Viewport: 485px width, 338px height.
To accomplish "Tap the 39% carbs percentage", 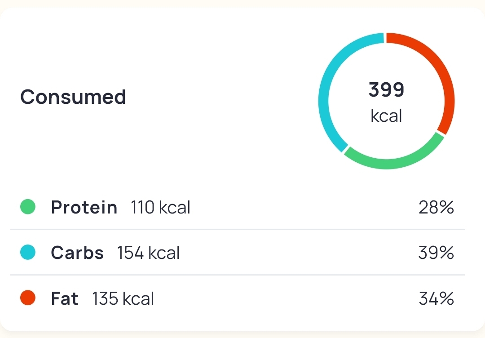I will pos(436,253).
